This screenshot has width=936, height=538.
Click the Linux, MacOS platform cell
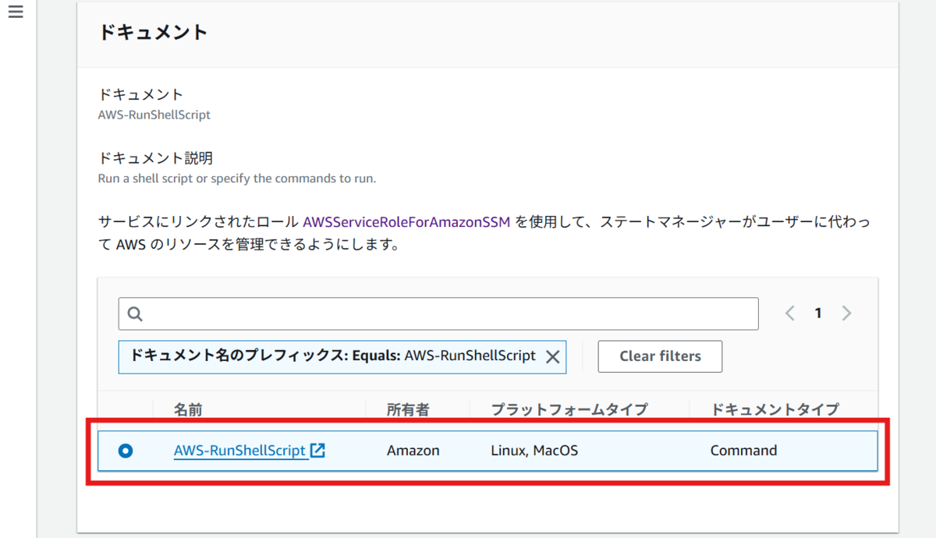(x=534, y=450)
